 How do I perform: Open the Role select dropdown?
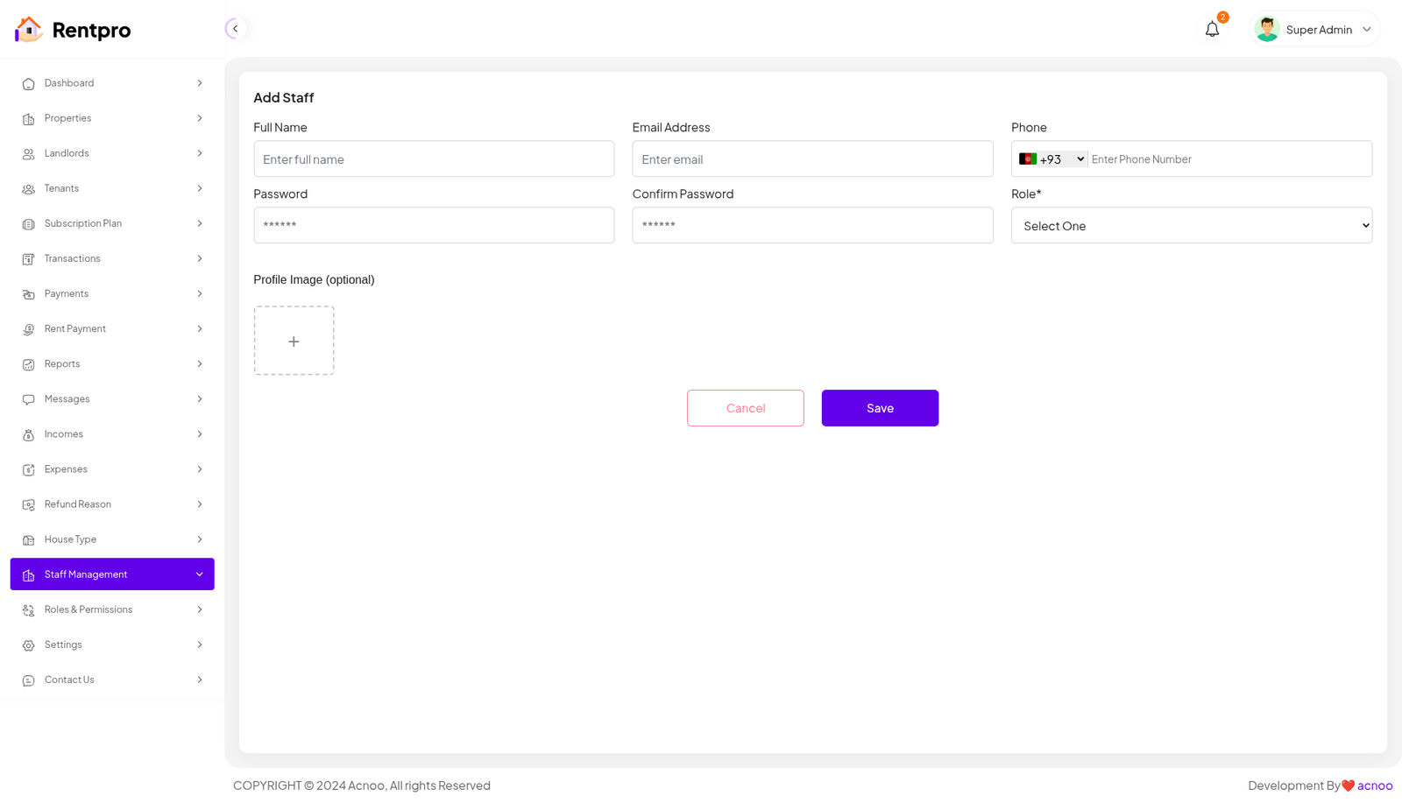[x=1191, y=226]
